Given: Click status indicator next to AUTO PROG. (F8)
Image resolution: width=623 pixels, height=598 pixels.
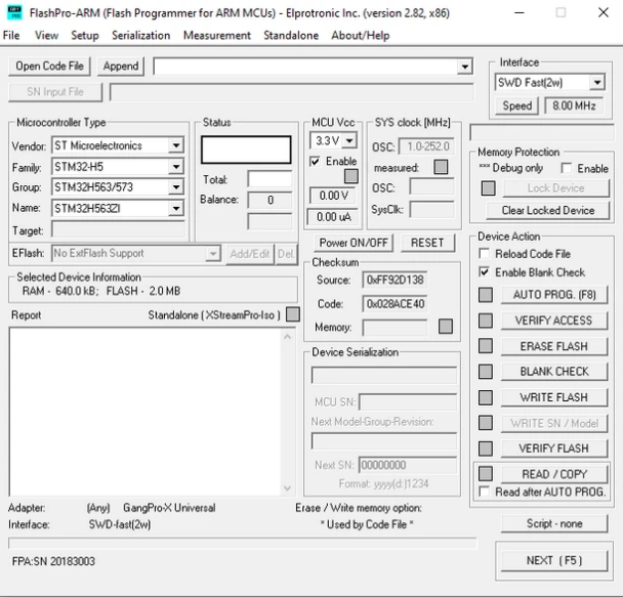Looking at the screenshot, I should [485, 295].
